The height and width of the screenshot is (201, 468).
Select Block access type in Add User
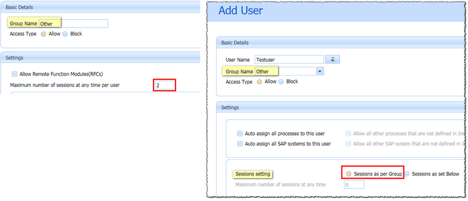pos(281,82)
